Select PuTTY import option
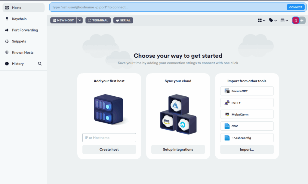Viewport: 308px width, 184px height. [x=247, y=103]
